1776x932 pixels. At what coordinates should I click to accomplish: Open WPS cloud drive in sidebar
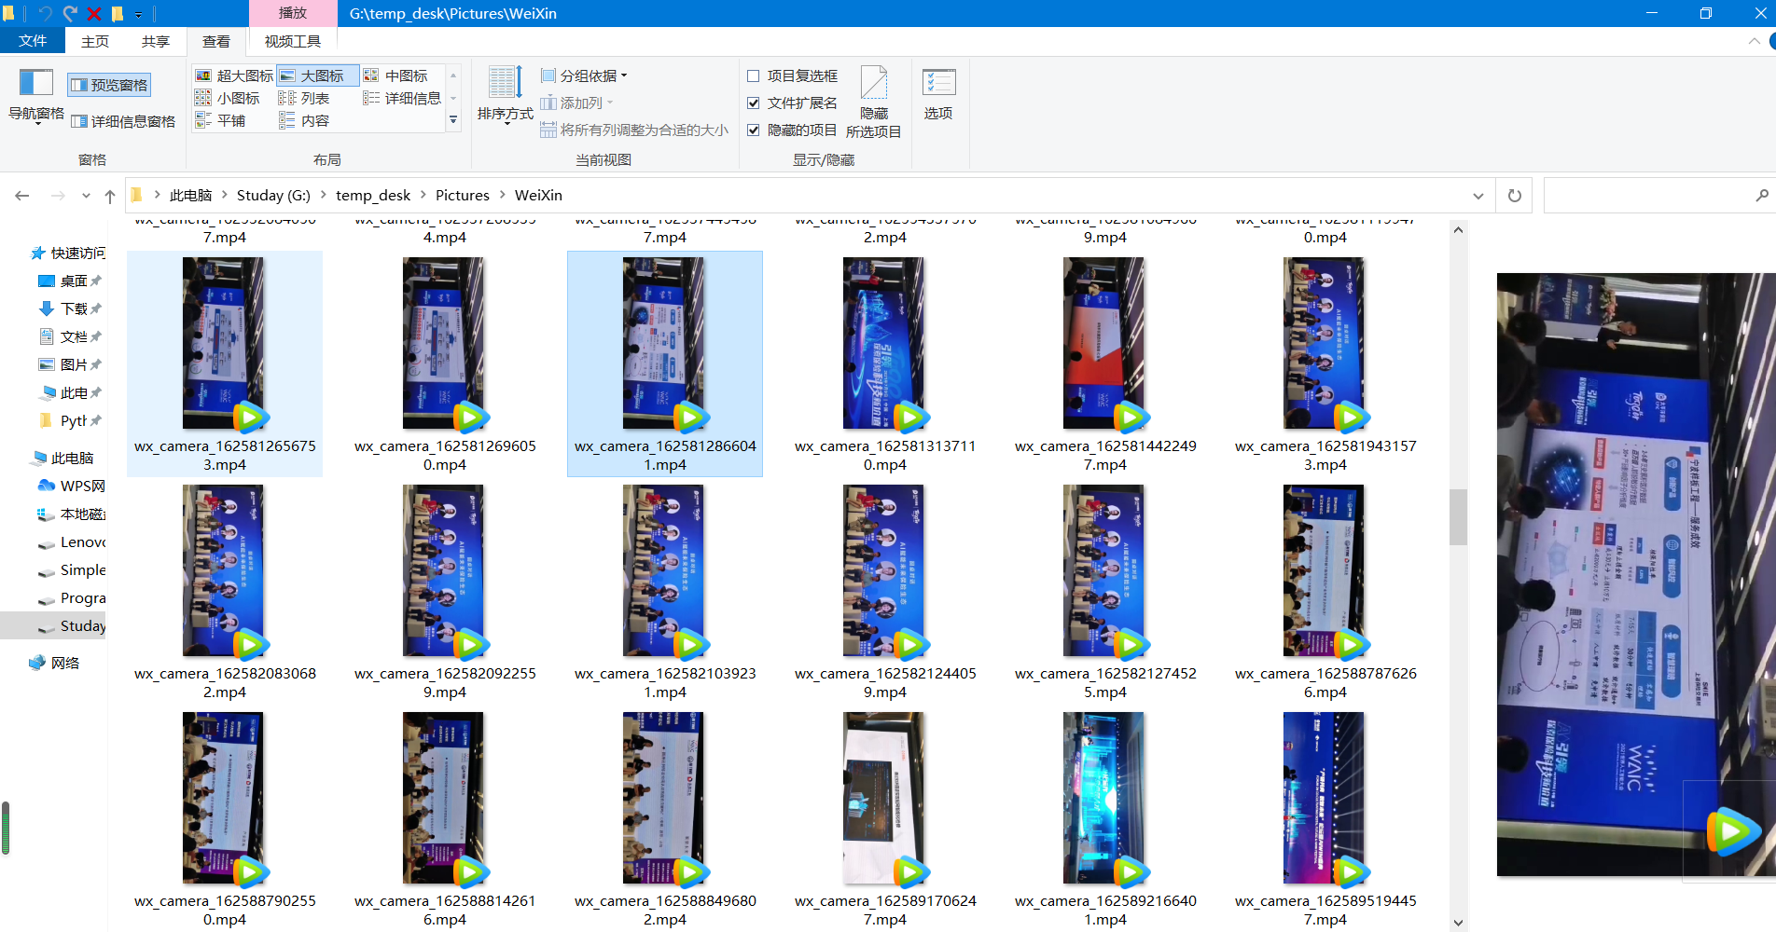coord(71,486)
